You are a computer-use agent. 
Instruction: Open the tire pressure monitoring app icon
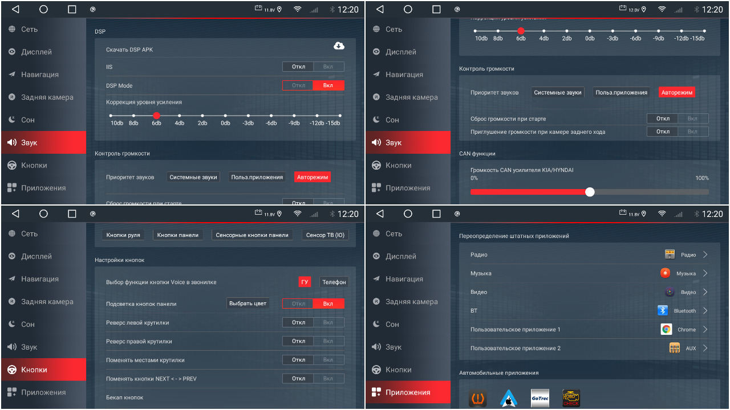click(477, 398)
